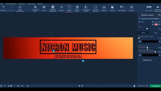Switch to the Фон tab in panel

(156, 33)
